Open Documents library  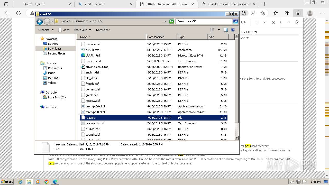point(55,68)
